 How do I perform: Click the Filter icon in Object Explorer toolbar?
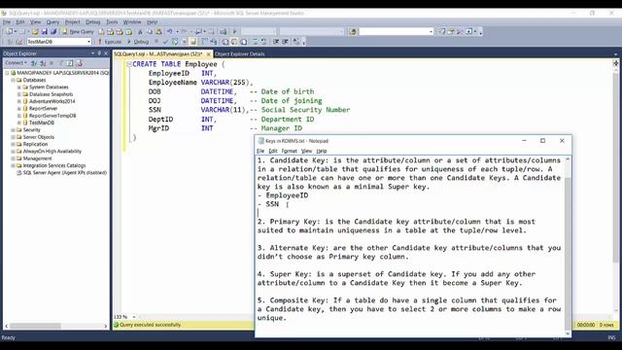tap(60, 62)
